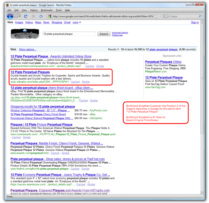
Task: Bookmark this page with the star icon
Action: point(156,16)
